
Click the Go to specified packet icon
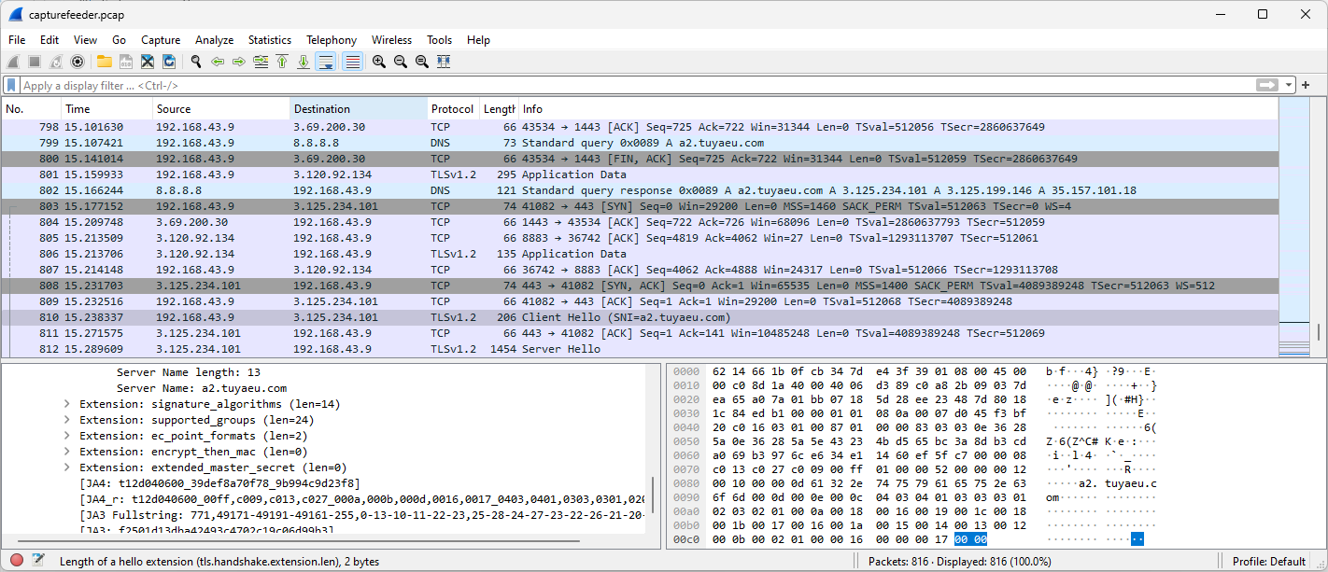(261, 62)
